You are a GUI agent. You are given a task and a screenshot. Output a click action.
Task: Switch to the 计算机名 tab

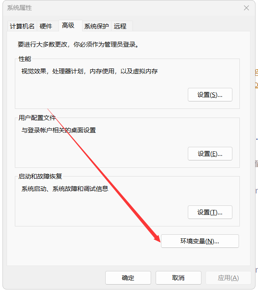coord(22,26)
